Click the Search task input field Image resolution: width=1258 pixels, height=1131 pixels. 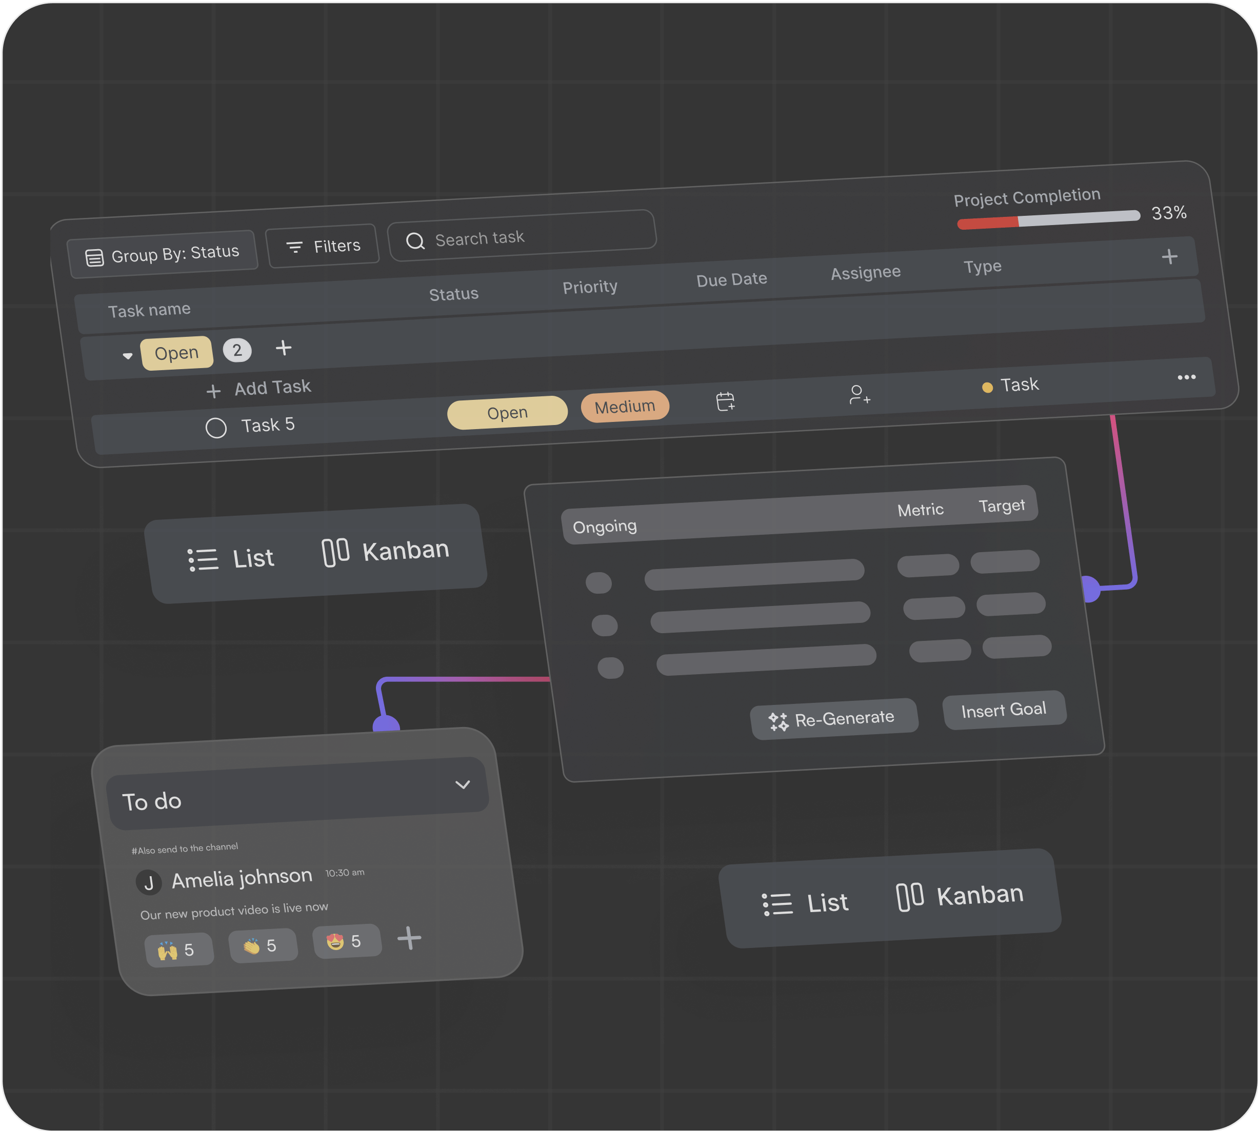(x=522, y=236)
